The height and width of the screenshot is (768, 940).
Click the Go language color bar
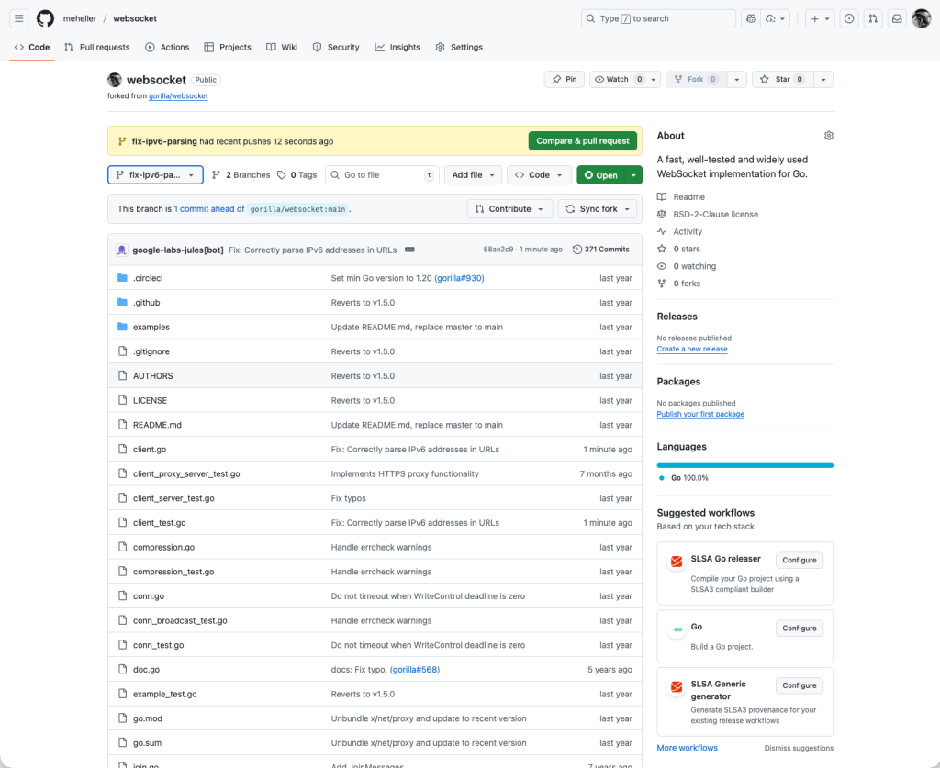[x=744, y=466]
